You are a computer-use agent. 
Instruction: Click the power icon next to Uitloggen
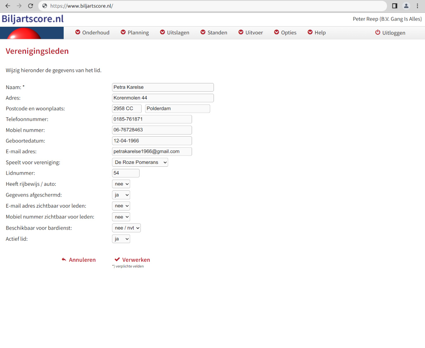pyautogui.click(x=378, y=33)
